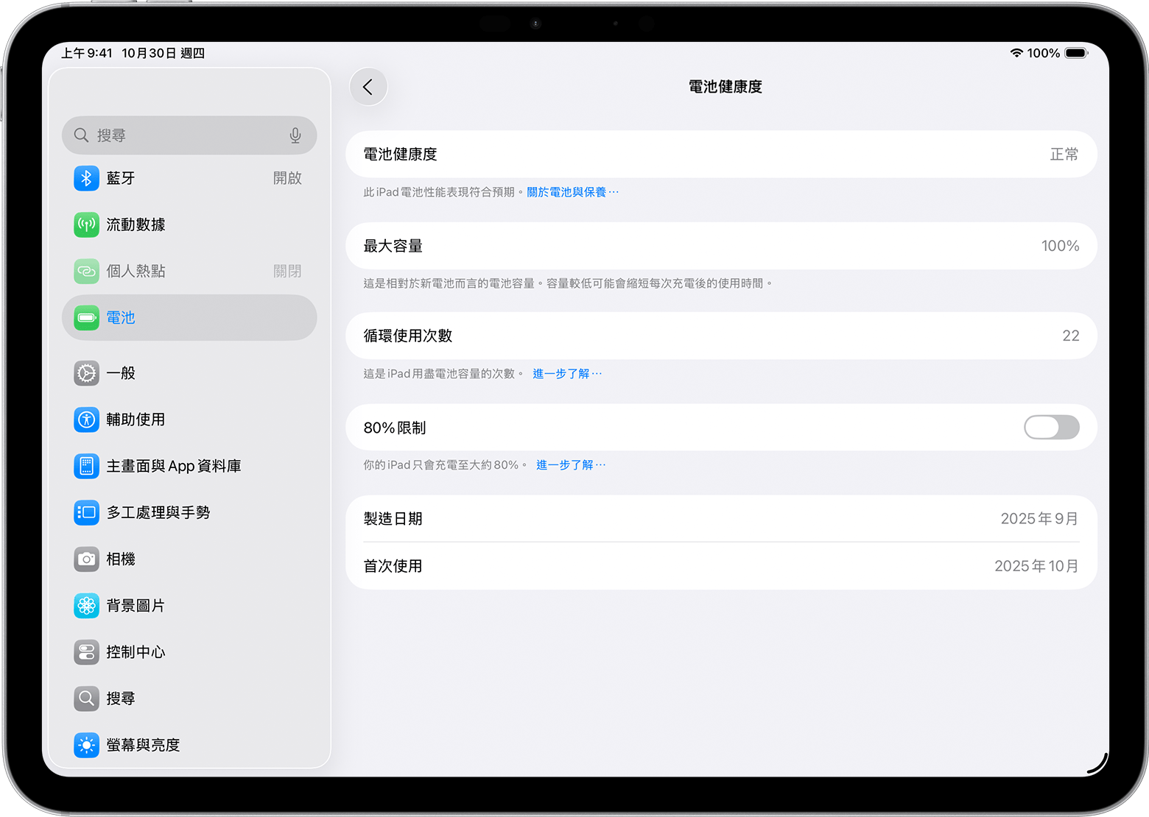The width and height of the screenshot is (1149, 817).
Task: Tap the 螢幕與亮度 sun icon
Action: pos(86,745)
